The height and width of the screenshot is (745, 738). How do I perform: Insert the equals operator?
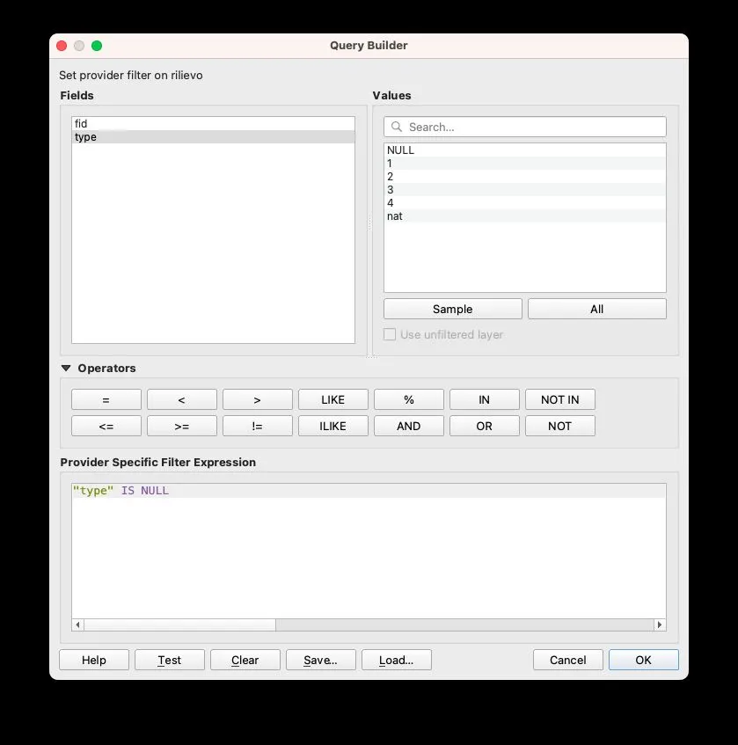pos(106,398)
